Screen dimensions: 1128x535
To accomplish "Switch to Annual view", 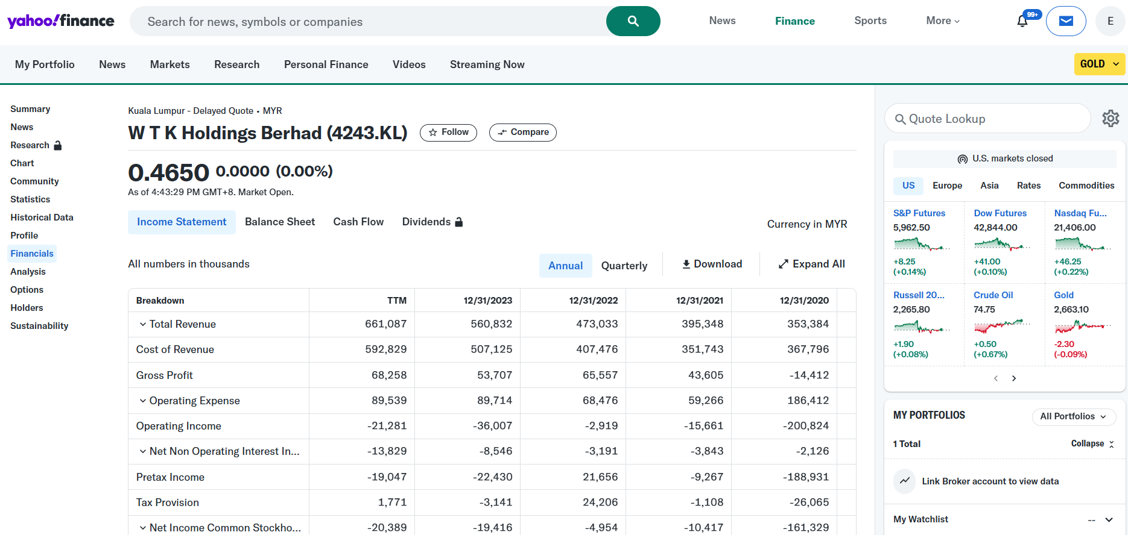I will click(x=565, y=266).
